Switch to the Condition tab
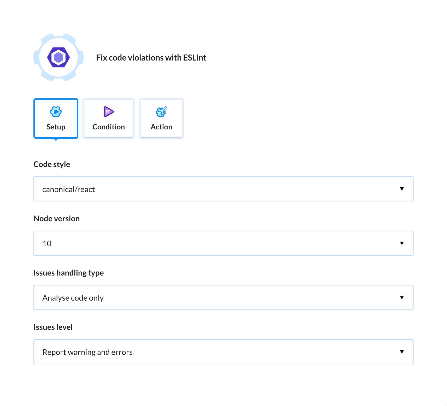 108,118
